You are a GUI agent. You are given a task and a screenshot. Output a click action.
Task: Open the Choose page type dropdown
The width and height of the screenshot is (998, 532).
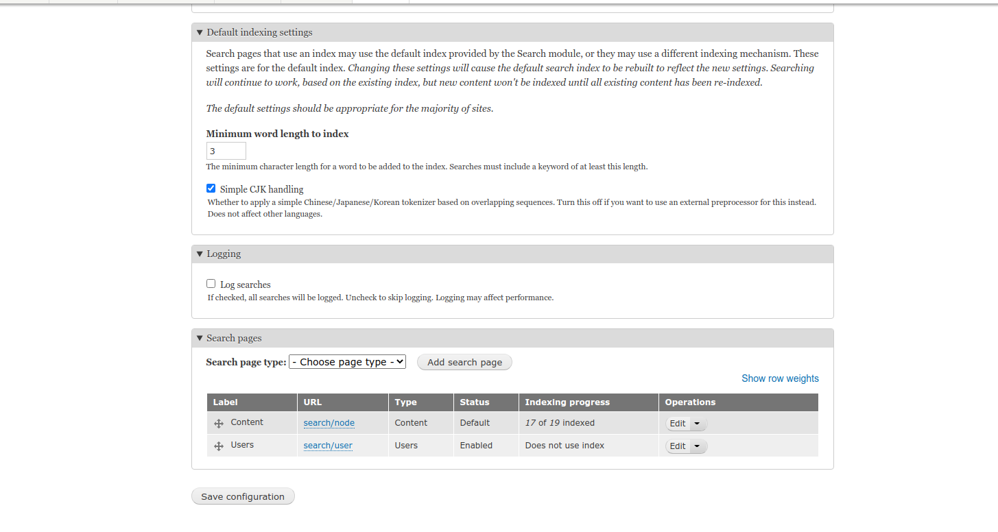coord(346,361)
